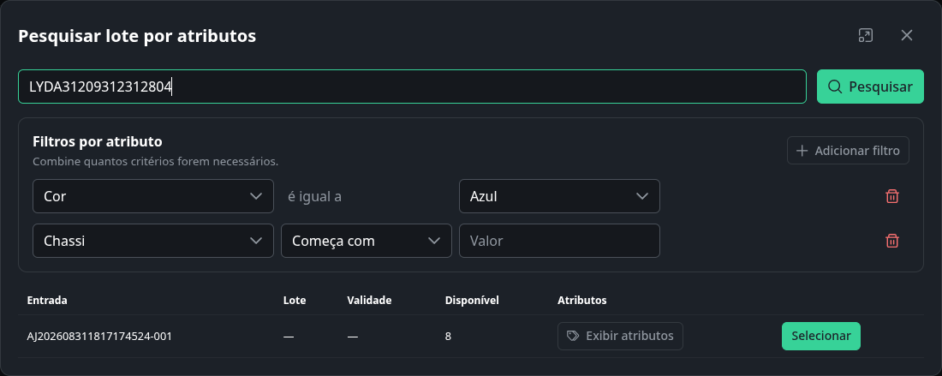This screenshot has height=376, width=942.
Task: Click the Adicionar filtro button
Action: (848, 150)
